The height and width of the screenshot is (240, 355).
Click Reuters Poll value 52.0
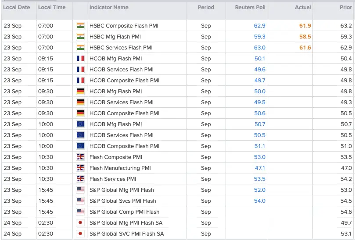(260, 190)
